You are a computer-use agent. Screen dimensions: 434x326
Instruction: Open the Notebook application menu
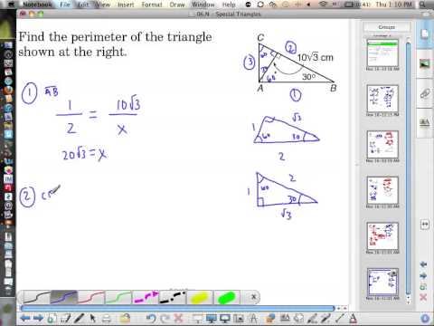pyautogui.click(x=37, y=5)
